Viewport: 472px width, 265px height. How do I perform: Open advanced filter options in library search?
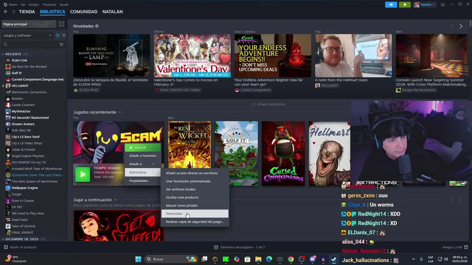coord(61,45)
